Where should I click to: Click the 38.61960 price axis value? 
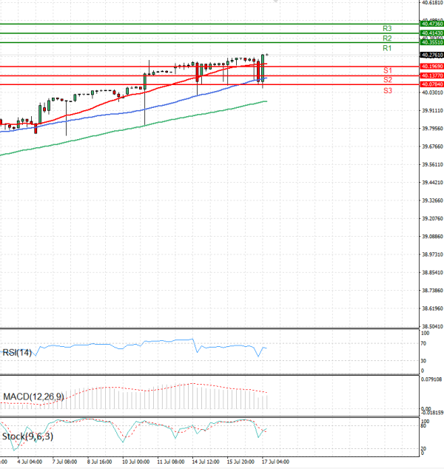[x=432, y=308]
